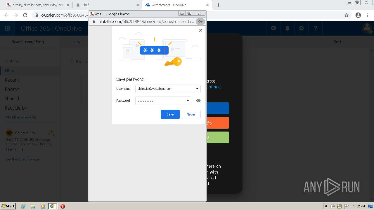
Task: Click the volume icon in system tray
Action: [x=332, y=206]
